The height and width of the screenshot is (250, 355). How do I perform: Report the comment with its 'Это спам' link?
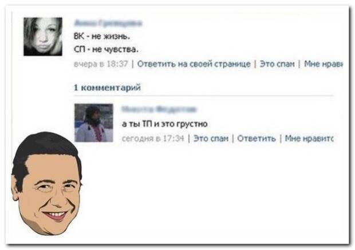[x=211, y=138]
